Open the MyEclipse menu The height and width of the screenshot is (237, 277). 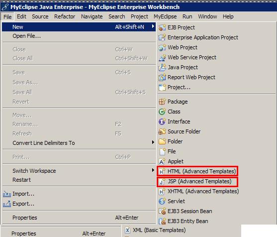(x=165, y=16)
